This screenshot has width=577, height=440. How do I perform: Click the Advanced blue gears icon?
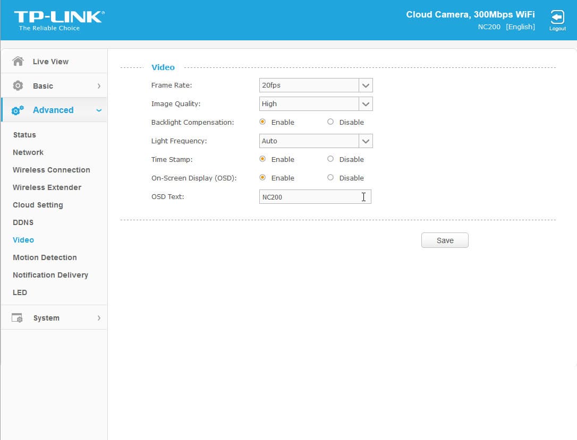[18, 110]
